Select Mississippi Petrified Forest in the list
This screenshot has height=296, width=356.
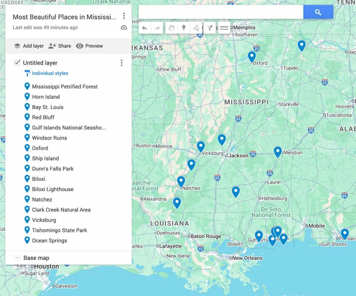coord(65,86)
